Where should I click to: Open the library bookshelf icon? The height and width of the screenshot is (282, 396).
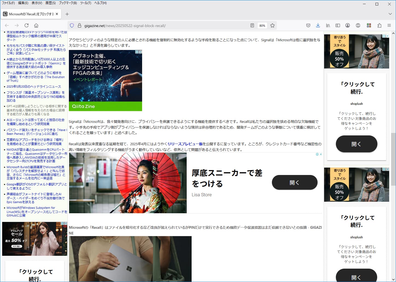click(x=328, y=25)
